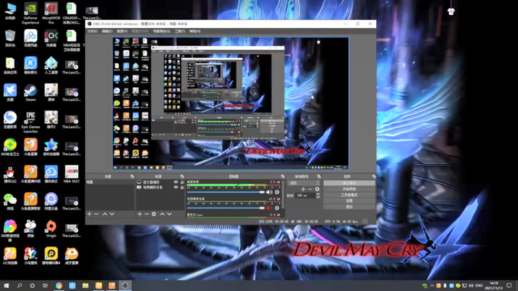
Task: Open File Explorer from the taskbar
Action: (85, 285)
